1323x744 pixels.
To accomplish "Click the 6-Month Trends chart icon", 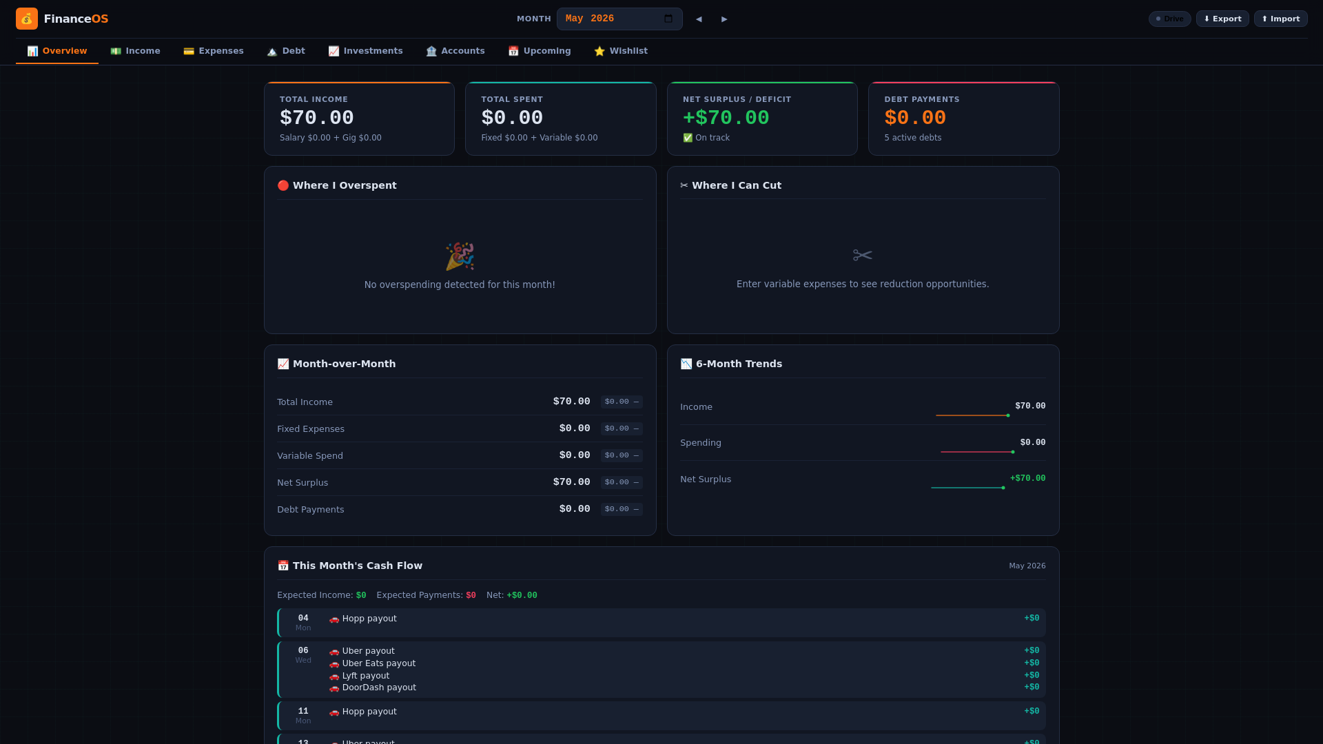I will tap(686, 364).
